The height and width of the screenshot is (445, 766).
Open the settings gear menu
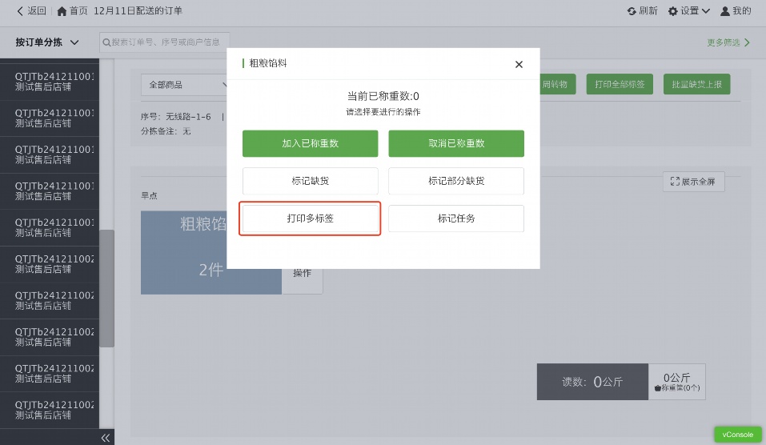click(x=673, y=11)
